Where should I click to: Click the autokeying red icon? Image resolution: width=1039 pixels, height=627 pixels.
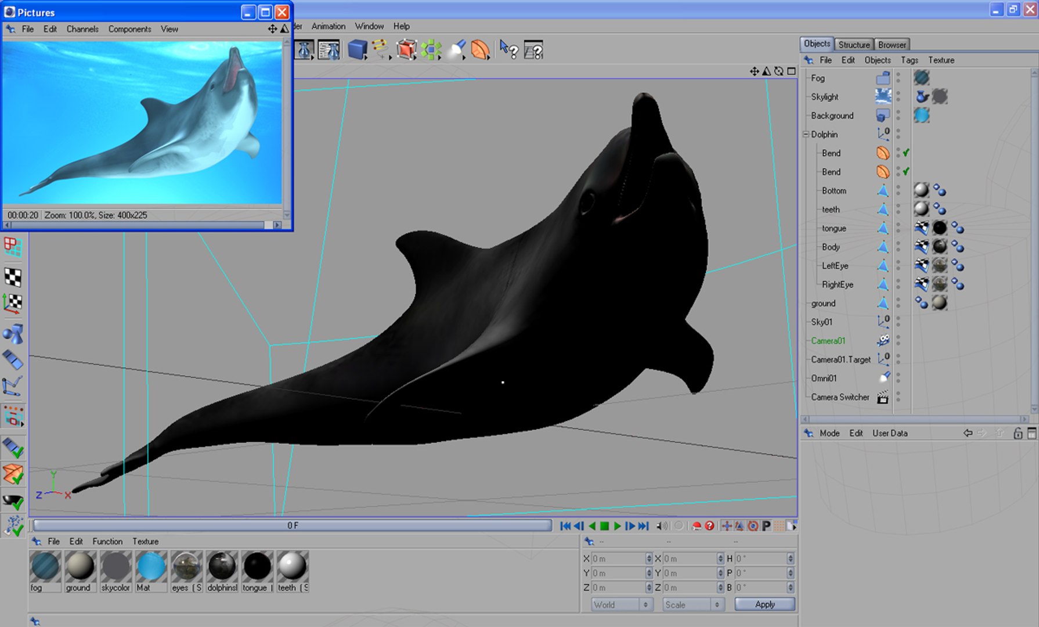pyautogui.click(x=697, y=526)
